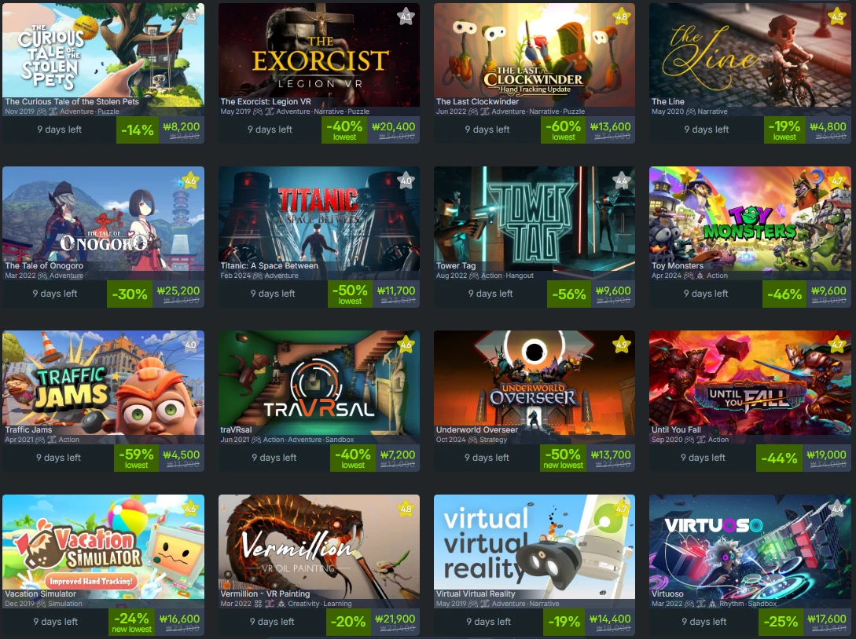856x639 pixels.
Task: Click the 4.9 star badge on Underworld Overseer
Action: point(621,345)
